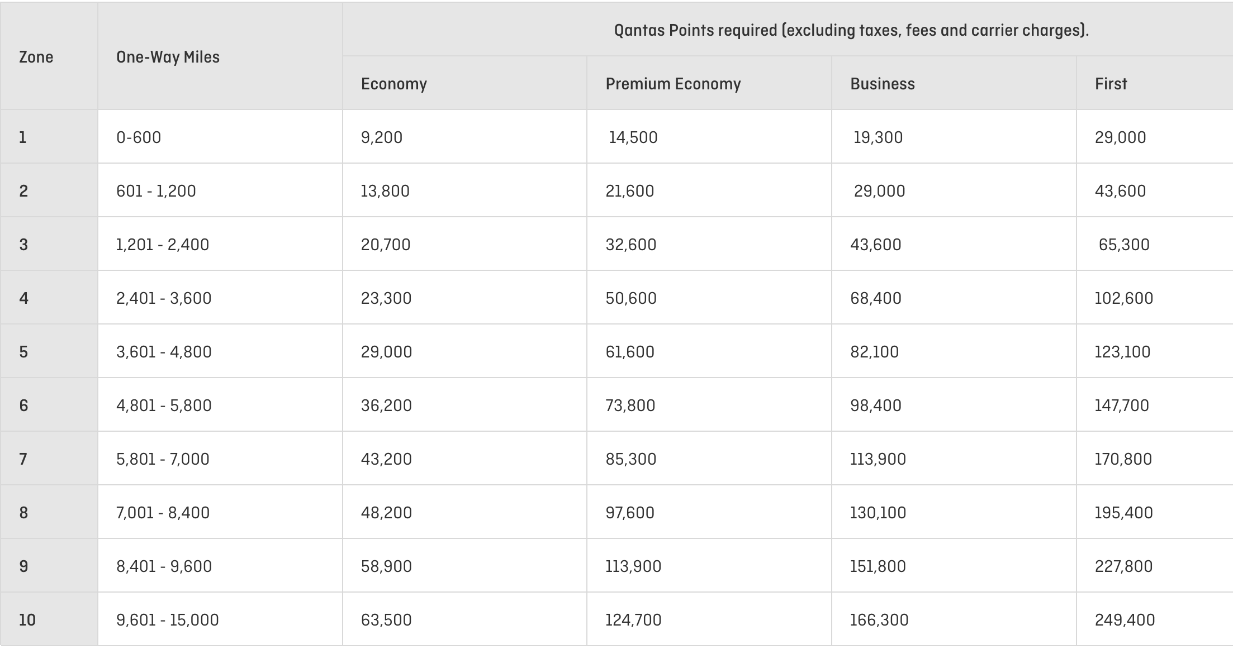Click Zone 5 First 123,100 cell
Screen dimensions: 1233x649
click(x=1122, y=352)
